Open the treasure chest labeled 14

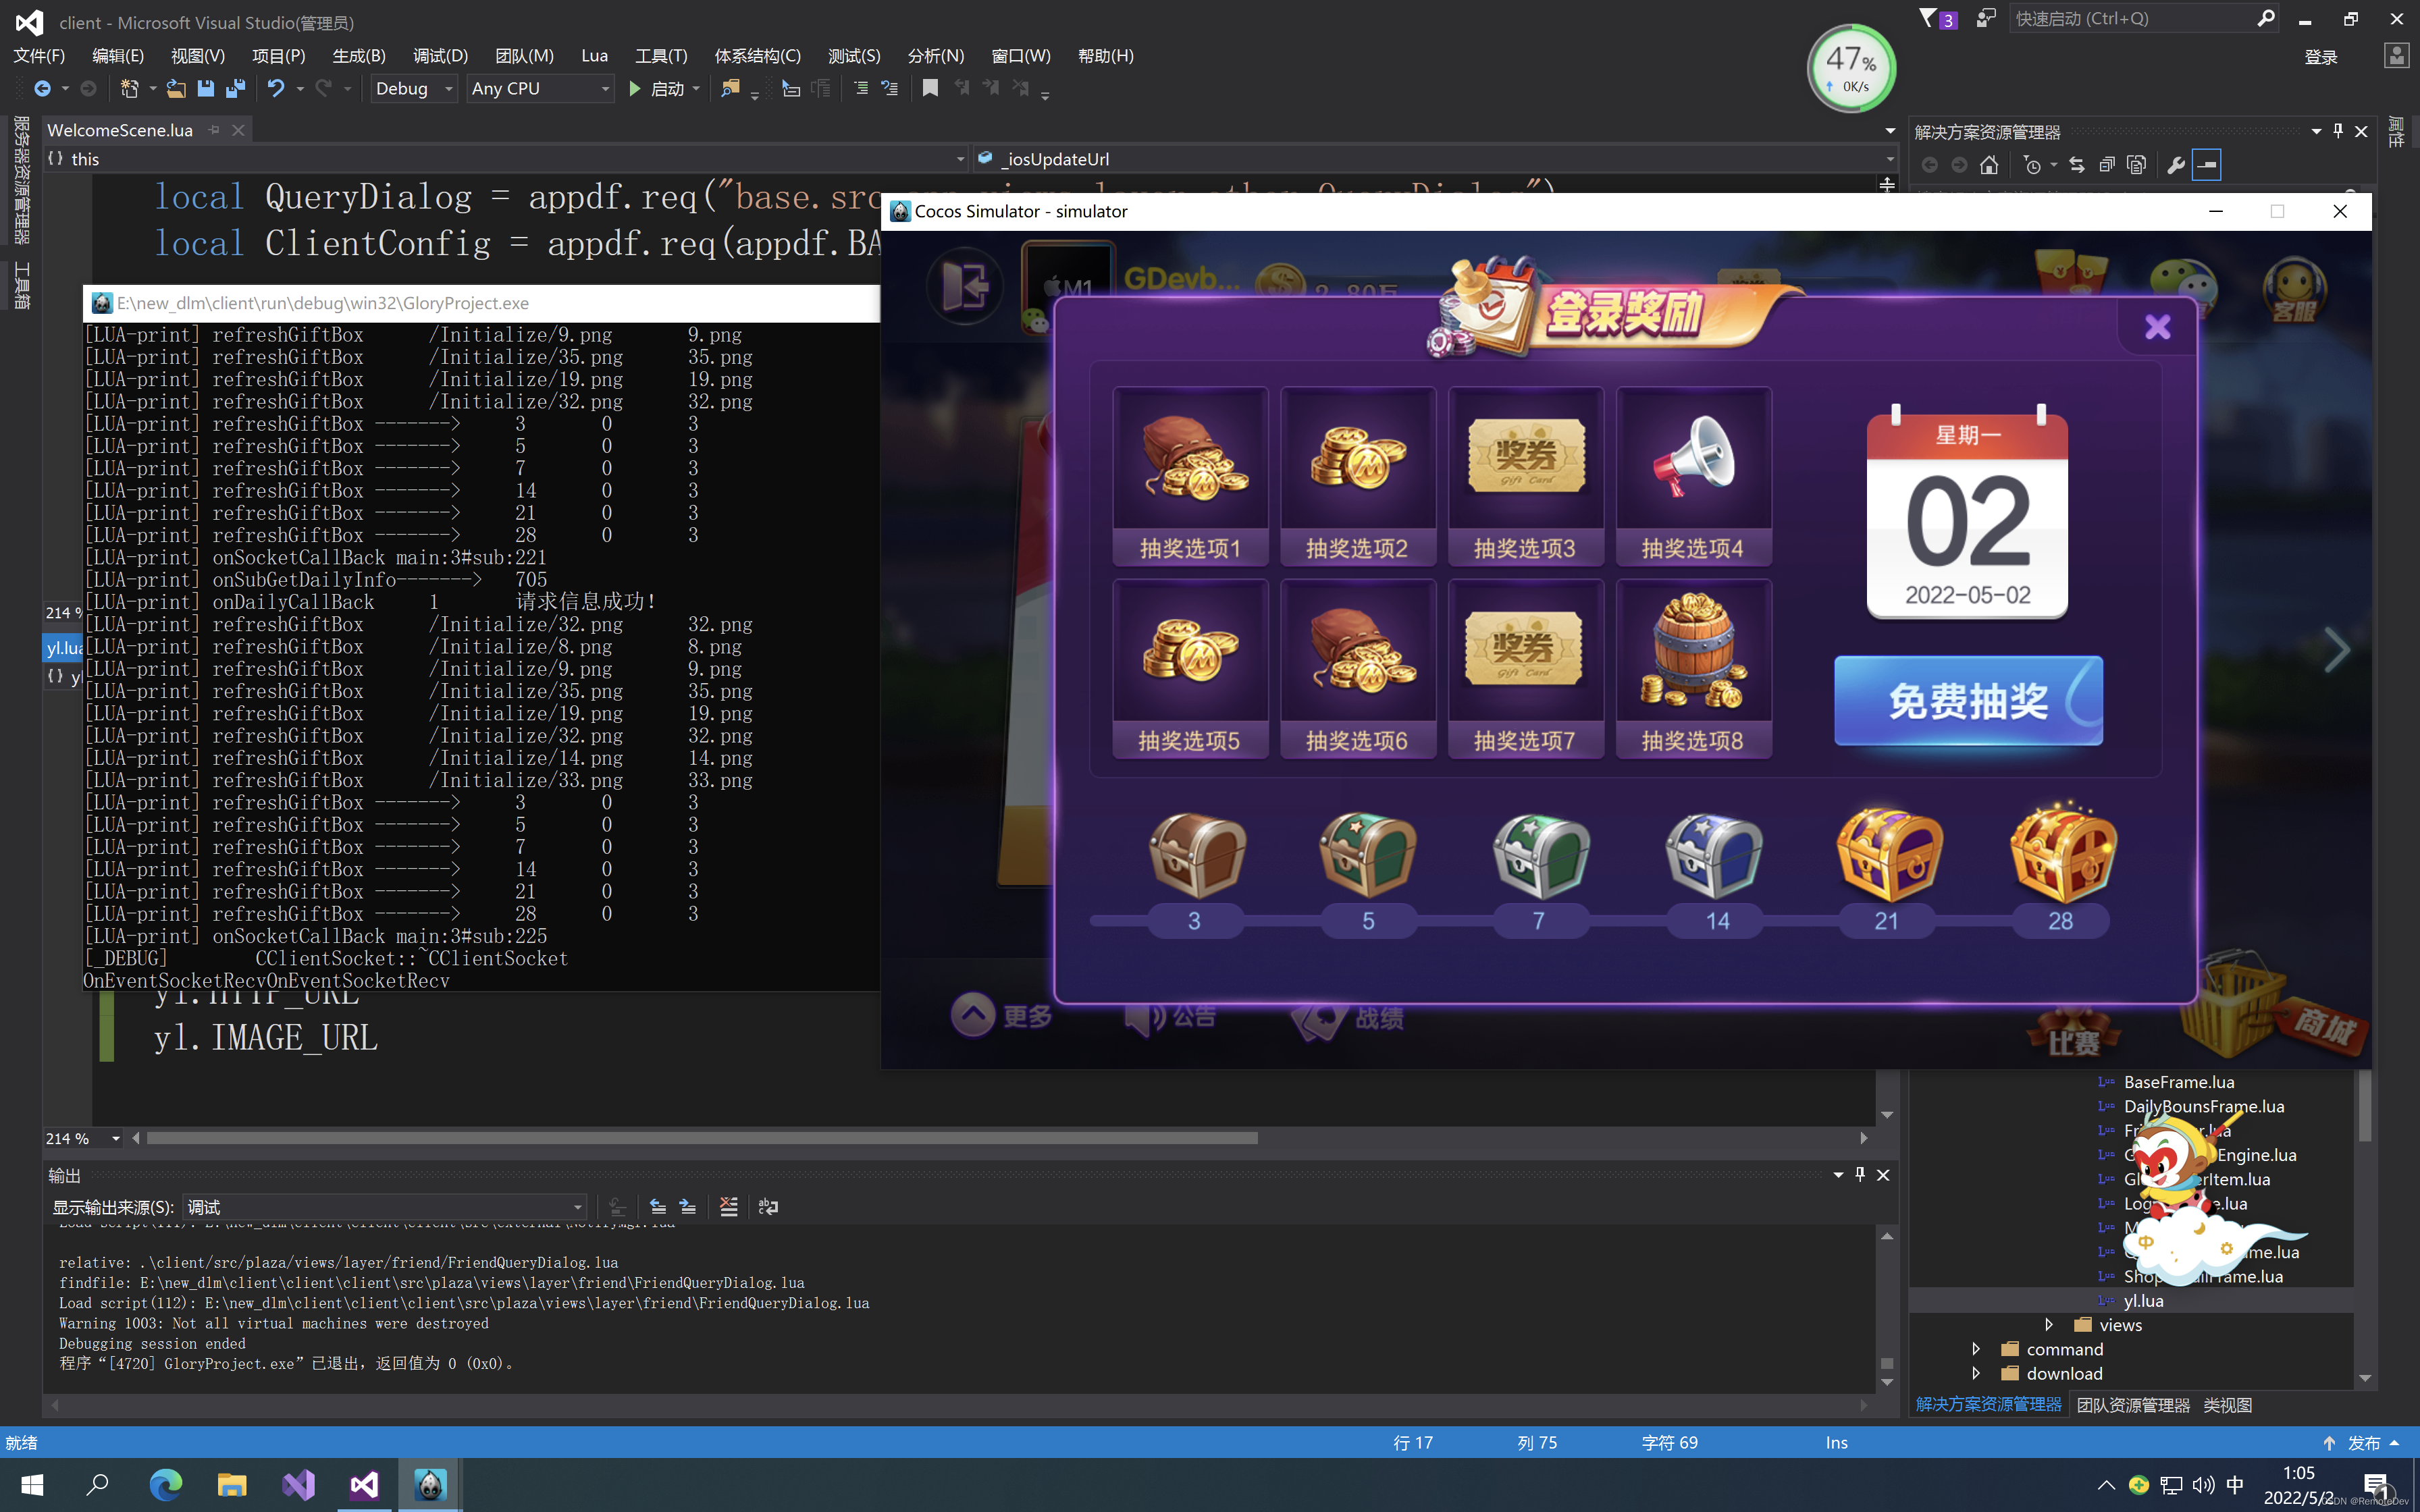coord(1713,854)
